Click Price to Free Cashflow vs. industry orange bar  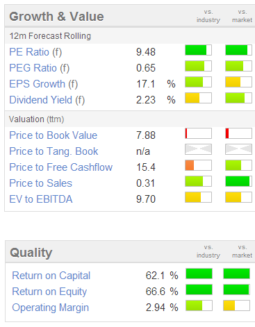(198, 165)
